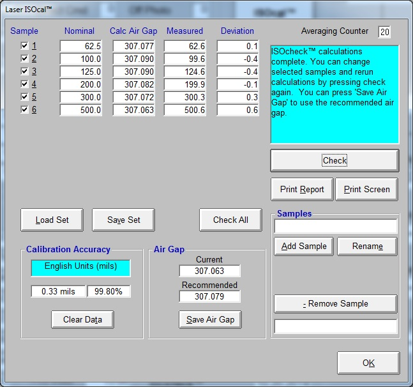The image size is (413, 387).
Task: Uncheck the Sample 6 checkbox
Action: [24, 109]
